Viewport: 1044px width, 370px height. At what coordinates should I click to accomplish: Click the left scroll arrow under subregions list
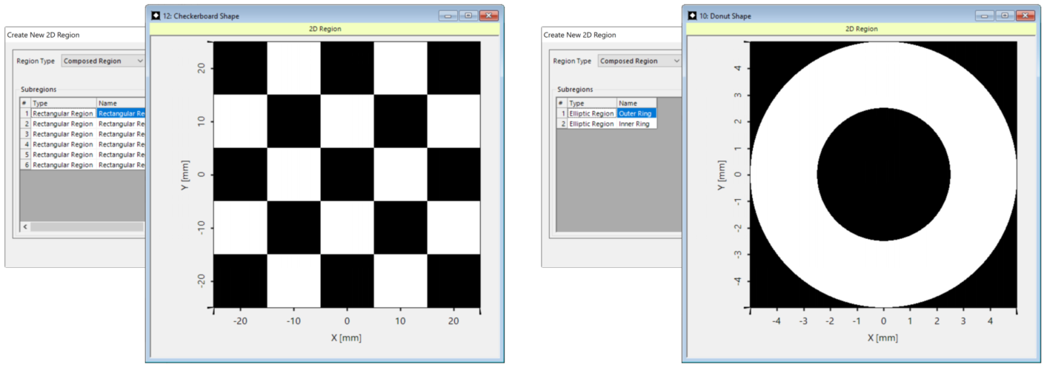[25, 226]
